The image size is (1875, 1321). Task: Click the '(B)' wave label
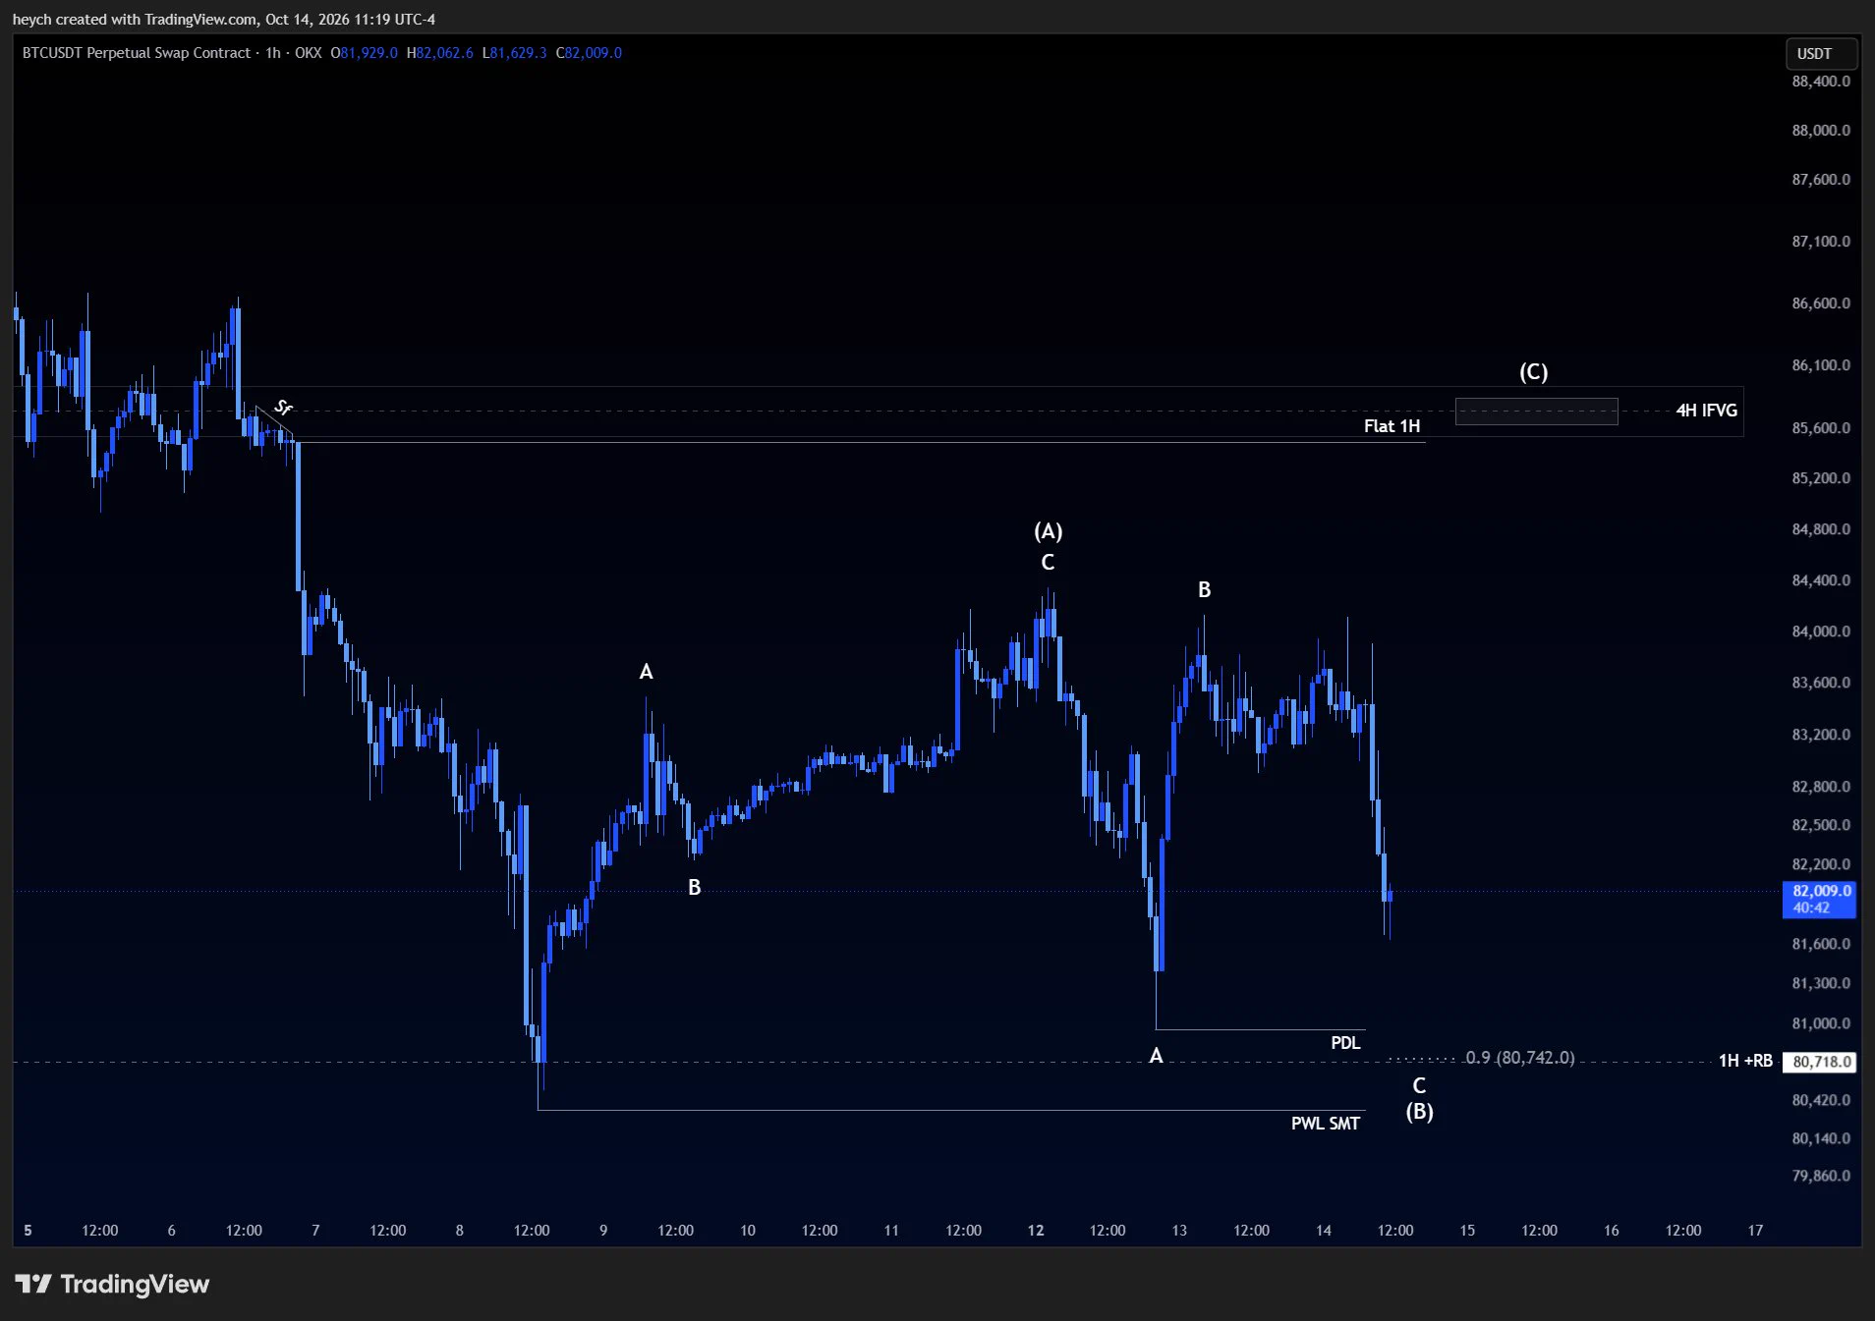click(1419, 1112)
